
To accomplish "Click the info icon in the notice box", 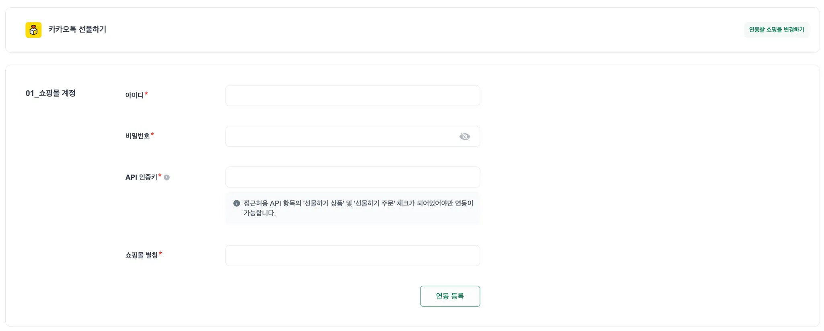I will point(237,203).
